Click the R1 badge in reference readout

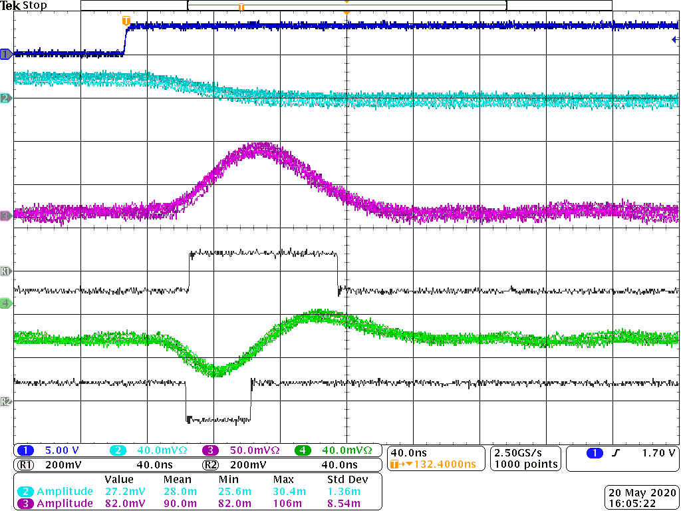click(x=25, y=465)
